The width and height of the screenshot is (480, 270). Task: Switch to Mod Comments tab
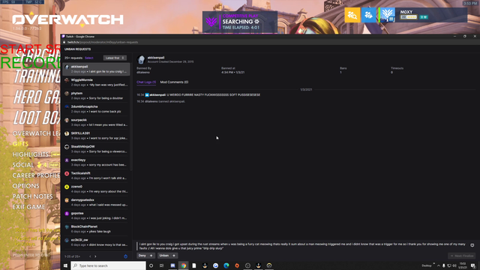tap(174, 82)
